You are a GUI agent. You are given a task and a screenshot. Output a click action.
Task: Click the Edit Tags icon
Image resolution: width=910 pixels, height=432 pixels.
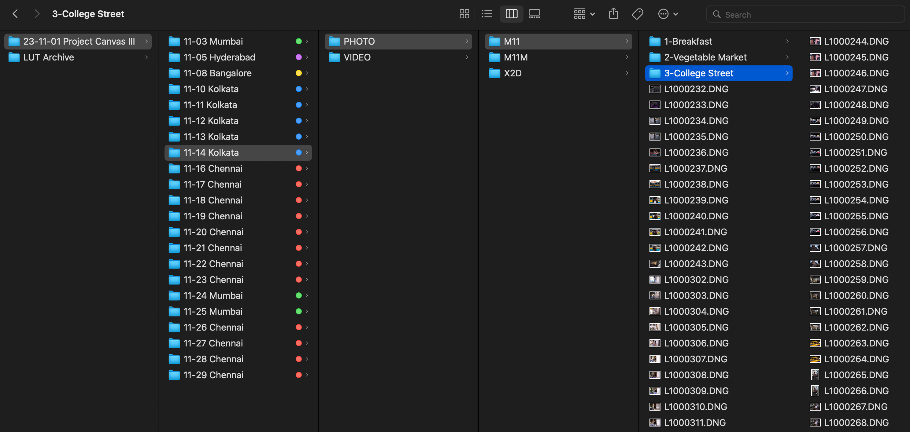point(637,14)
